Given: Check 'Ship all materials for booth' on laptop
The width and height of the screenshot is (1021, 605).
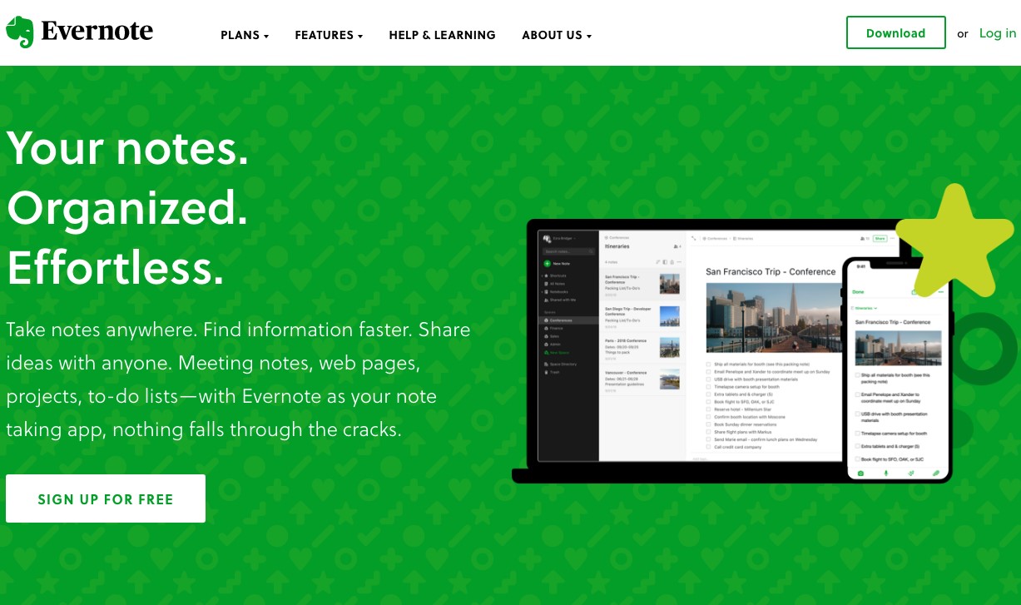Looking at the screenshot, I should pos(708,364).
